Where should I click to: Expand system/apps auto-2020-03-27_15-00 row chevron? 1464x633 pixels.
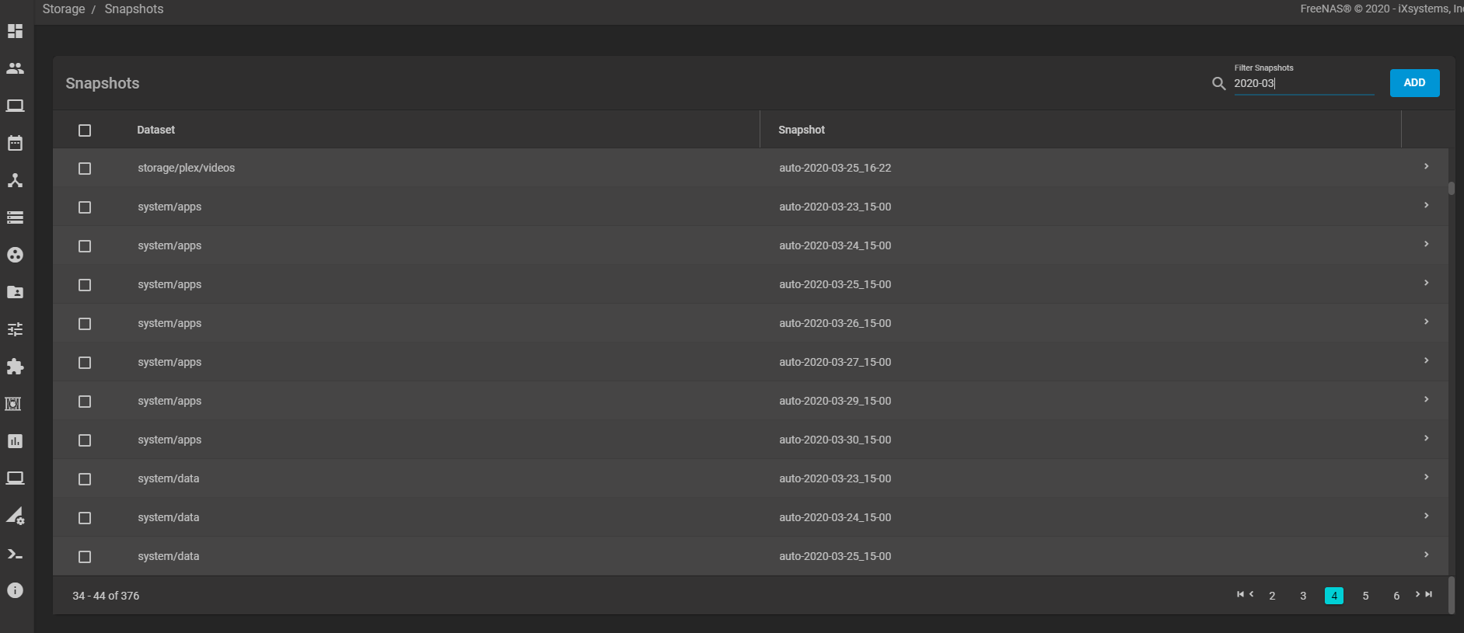pos(1426,360)
